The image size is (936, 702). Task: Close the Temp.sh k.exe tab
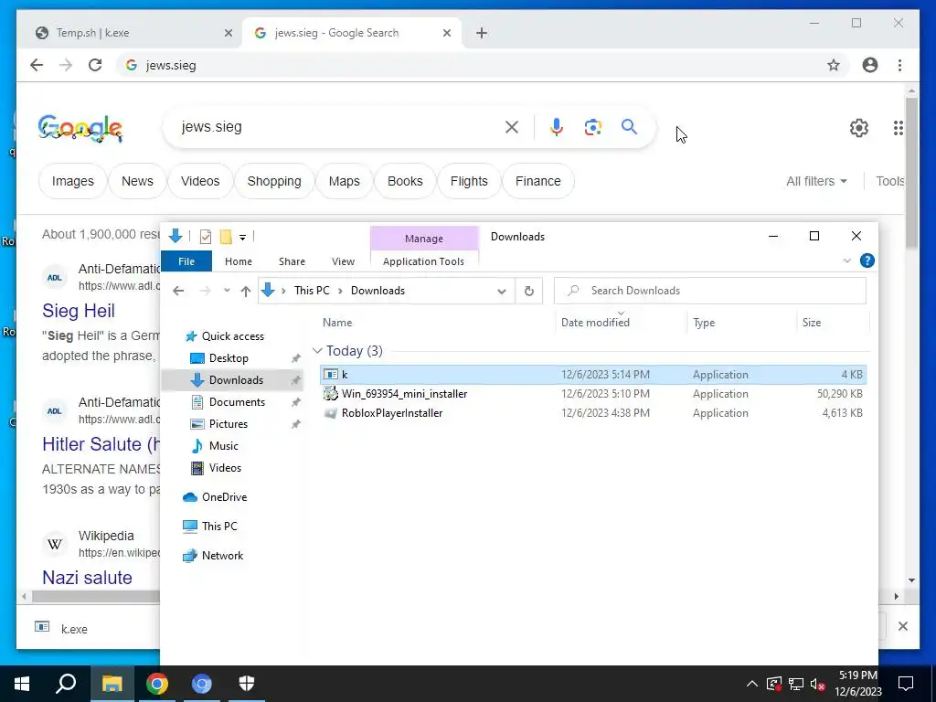click(228, 33)
